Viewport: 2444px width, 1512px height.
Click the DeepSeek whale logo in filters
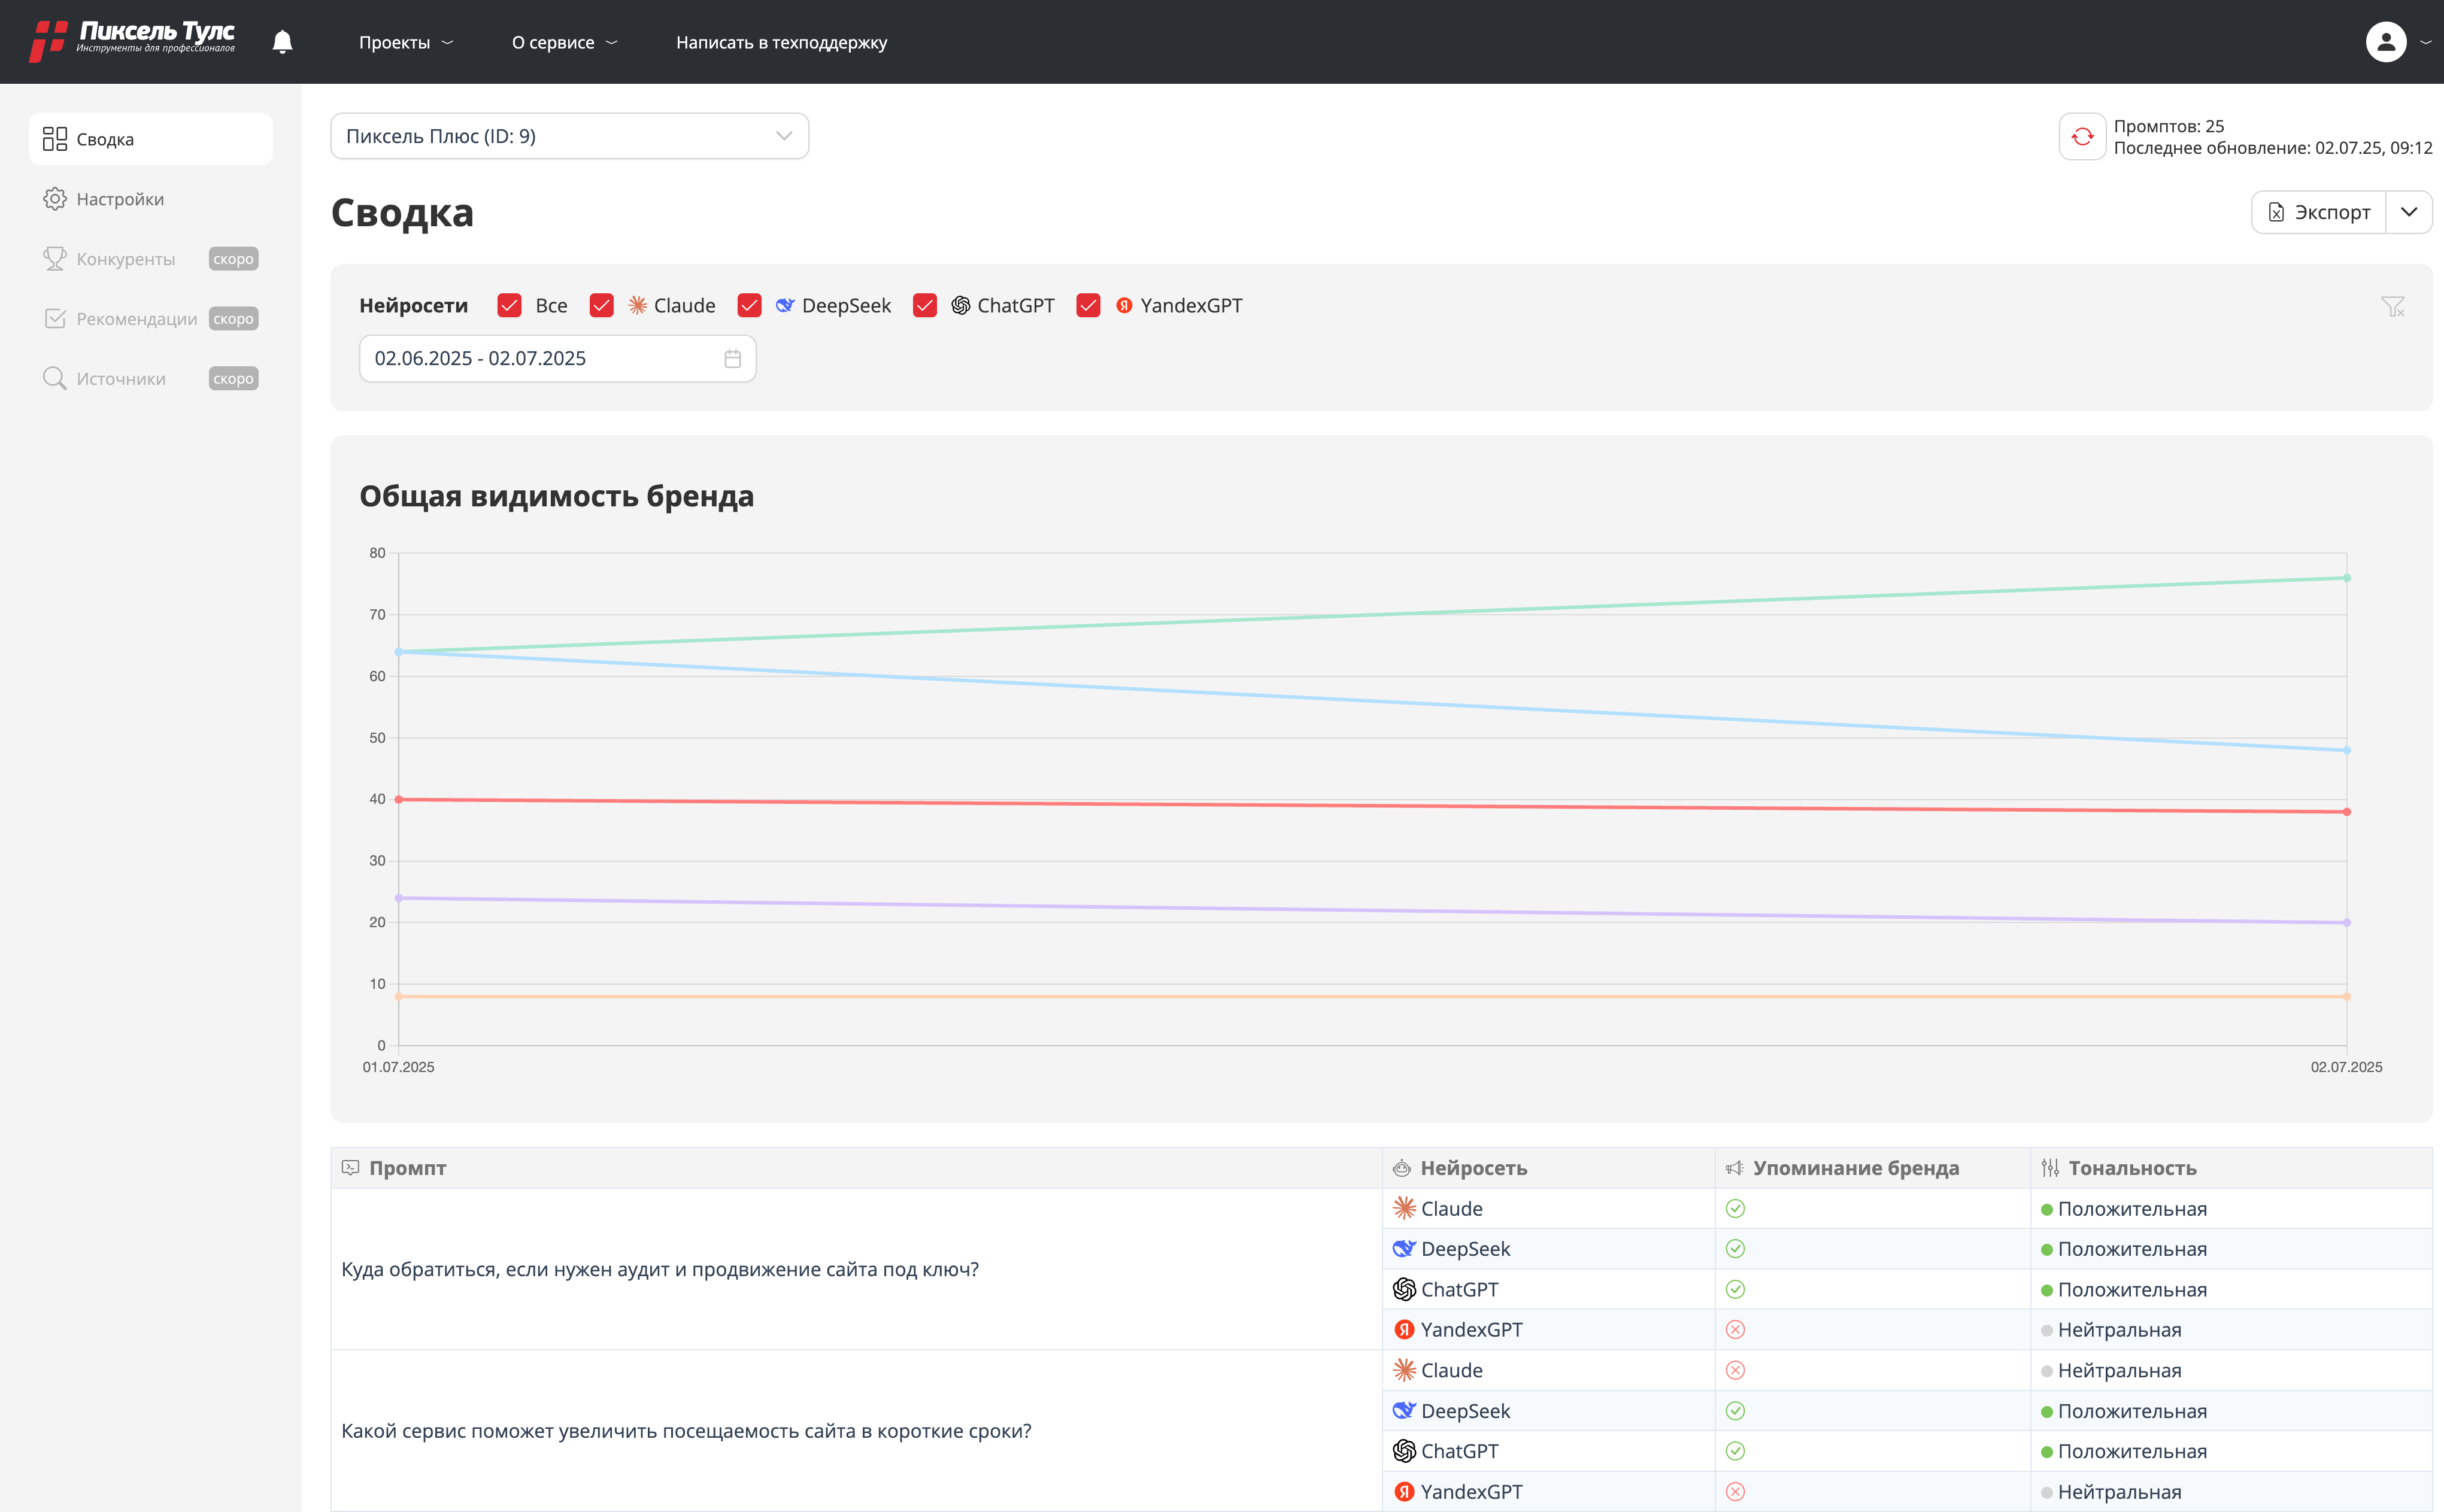785,306
